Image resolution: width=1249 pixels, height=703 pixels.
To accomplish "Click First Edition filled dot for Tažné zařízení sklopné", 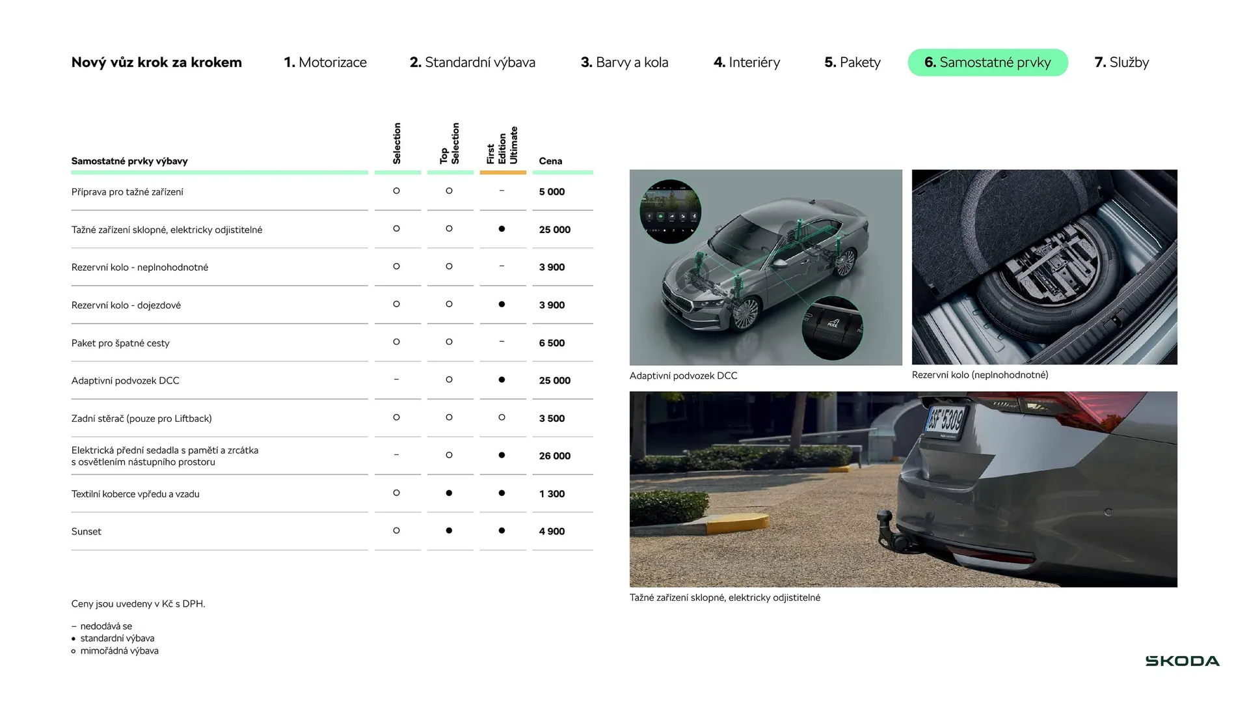I will pyautogui.click(x=502, y=228).
